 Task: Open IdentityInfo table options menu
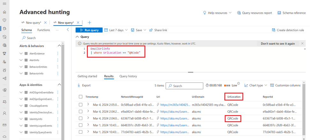pyautogui.click(x=57, y=119)
